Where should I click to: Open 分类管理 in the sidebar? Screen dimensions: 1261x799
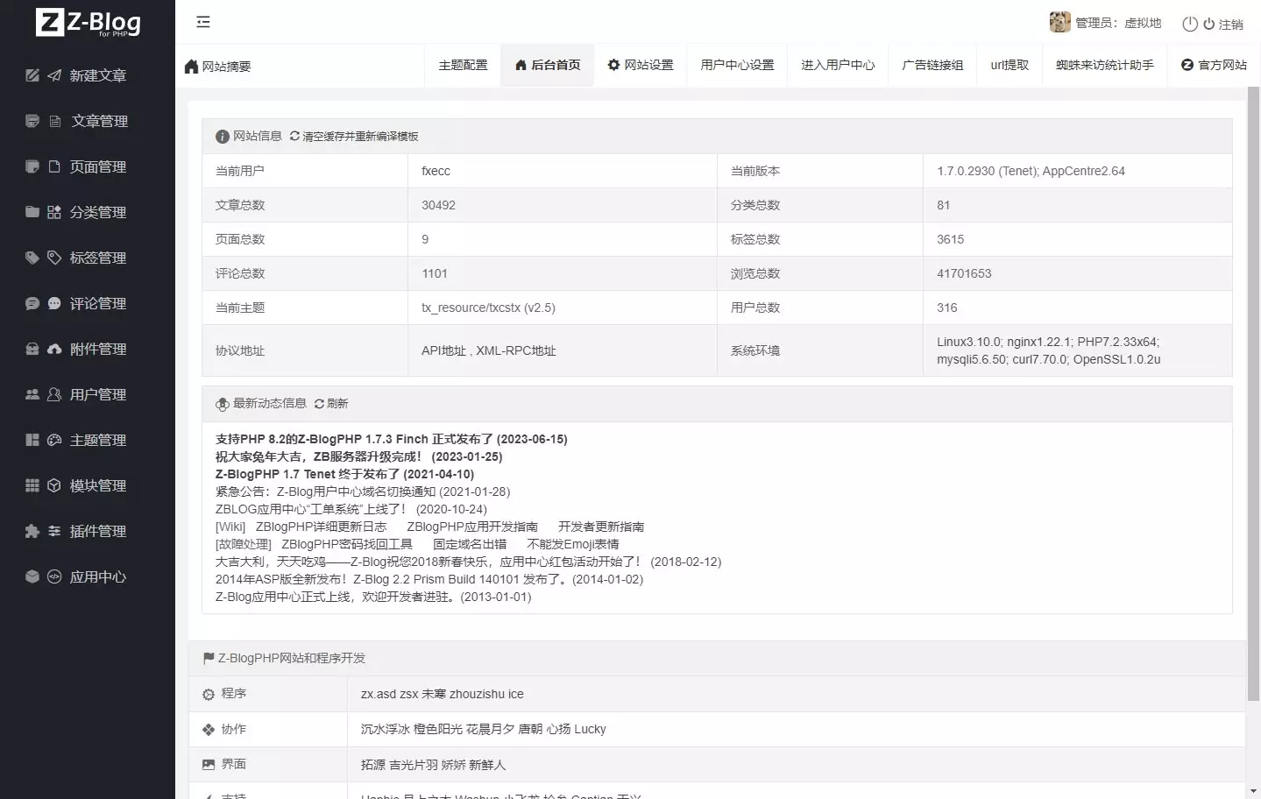[x=88, y=212]
